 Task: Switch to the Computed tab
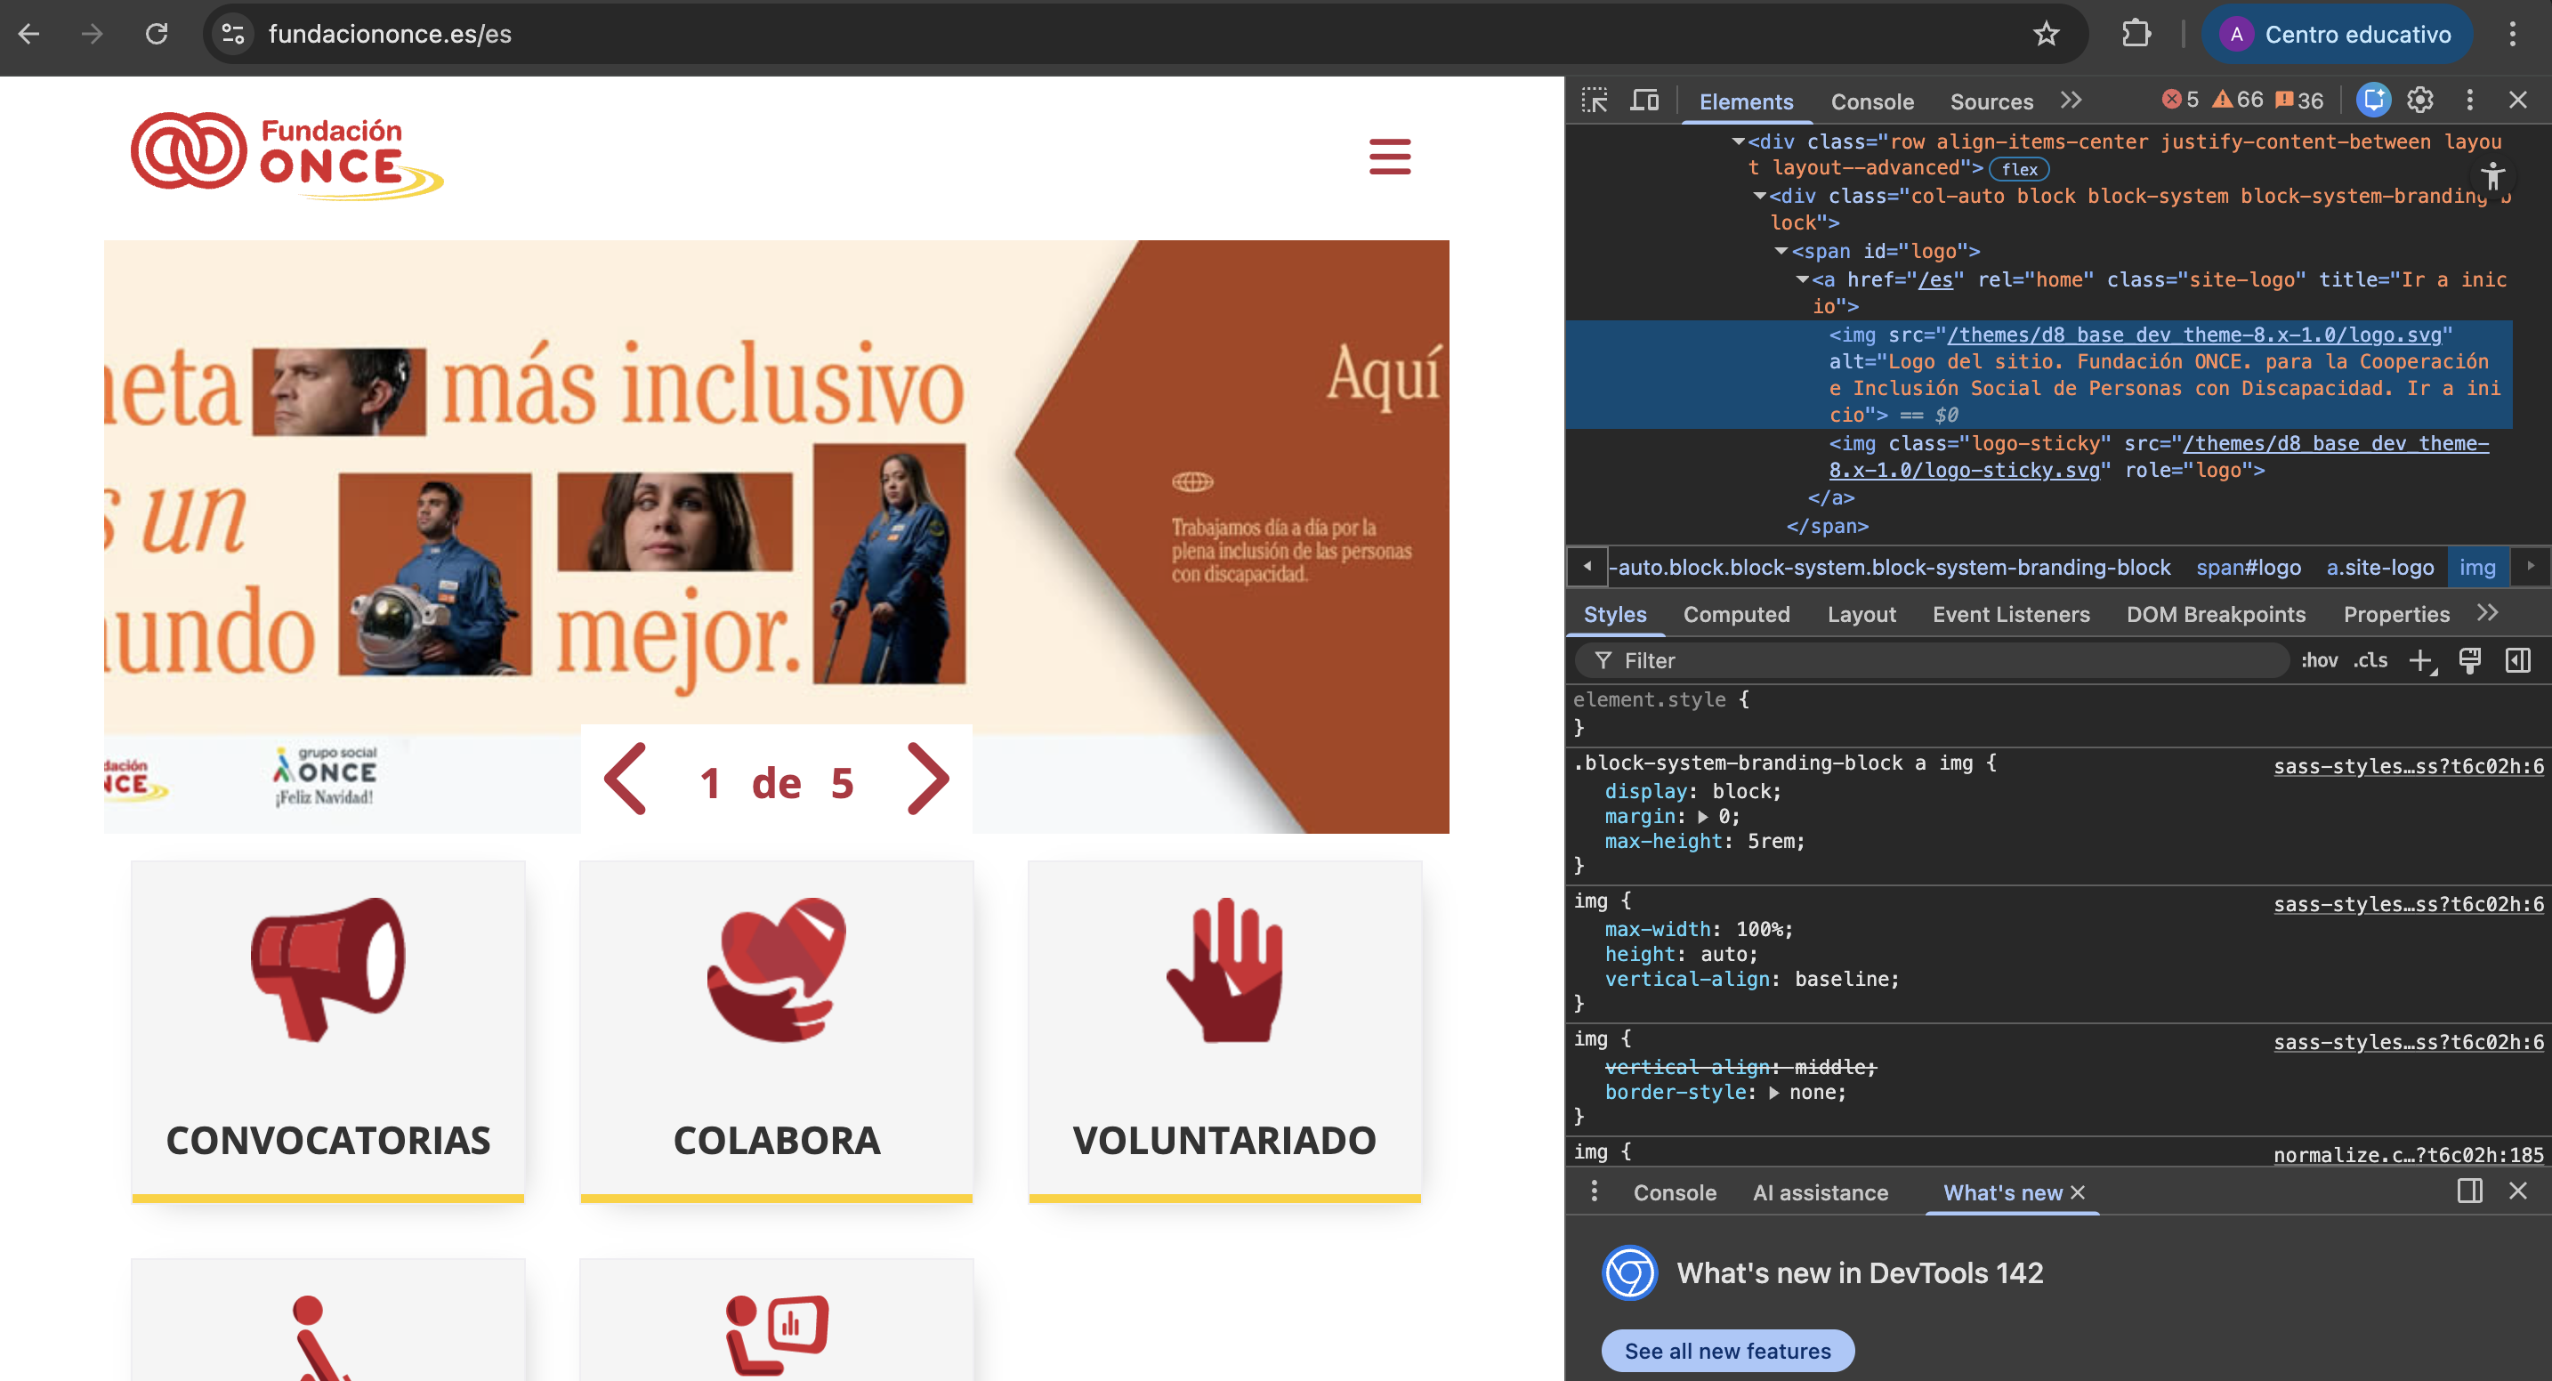(x=1736, y=614)
